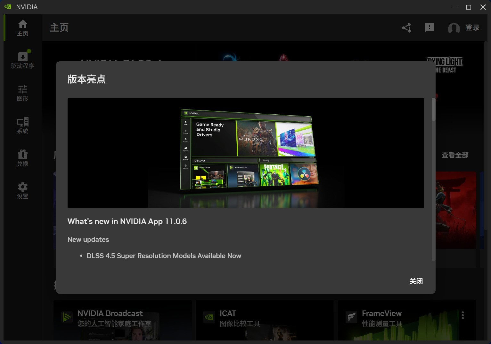The image size is (491, 344).
Task: Click the release highlights dialog scrollbar
Action: point(433,110)
